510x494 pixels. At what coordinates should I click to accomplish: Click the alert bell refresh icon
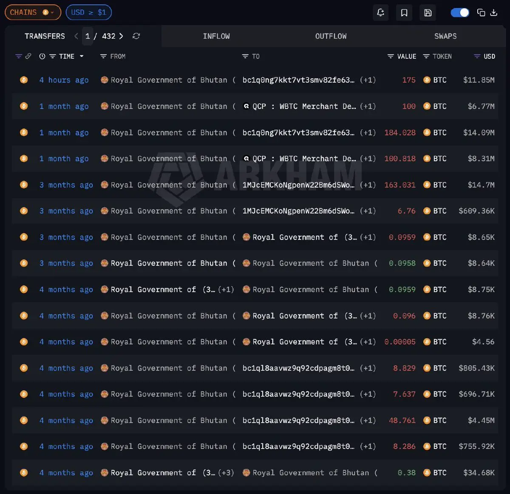[381, 12]
